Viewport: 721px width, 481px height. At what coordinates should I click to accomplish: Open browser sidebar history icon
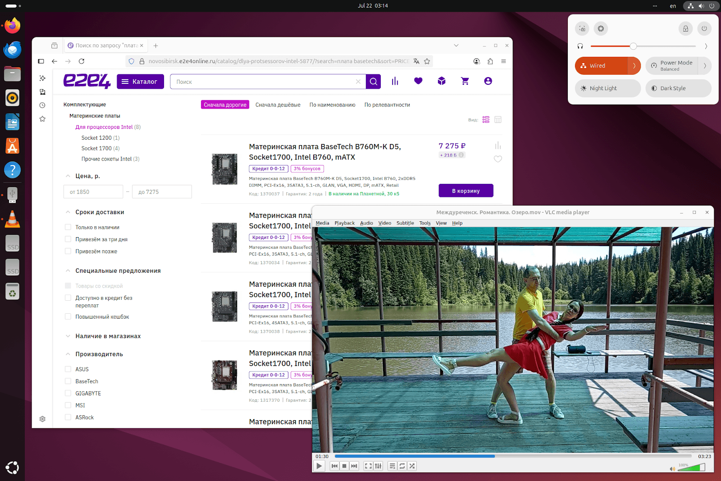click(42, 105)
